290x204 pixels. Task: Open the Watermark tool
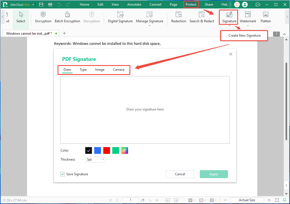[x=248, y=17]
